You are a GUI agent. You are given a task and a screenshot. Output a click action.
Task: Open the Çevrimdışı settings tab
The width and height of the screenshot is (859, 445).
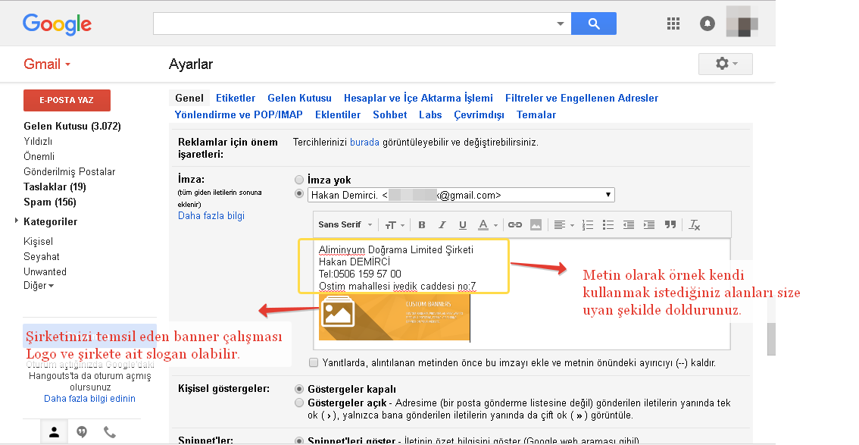point(479,114)
